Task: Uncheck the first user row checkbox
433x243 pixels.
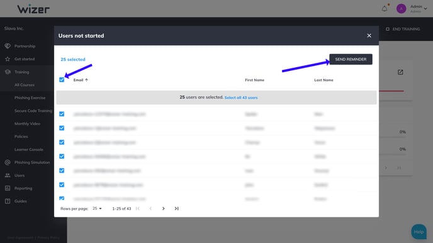Action: click(62, 114)
